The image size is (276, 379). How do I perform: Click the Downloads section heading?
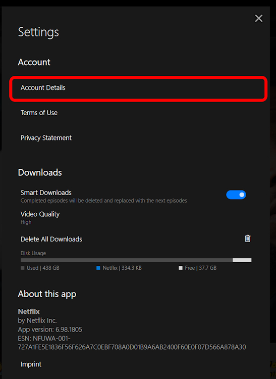click(40, 173)
